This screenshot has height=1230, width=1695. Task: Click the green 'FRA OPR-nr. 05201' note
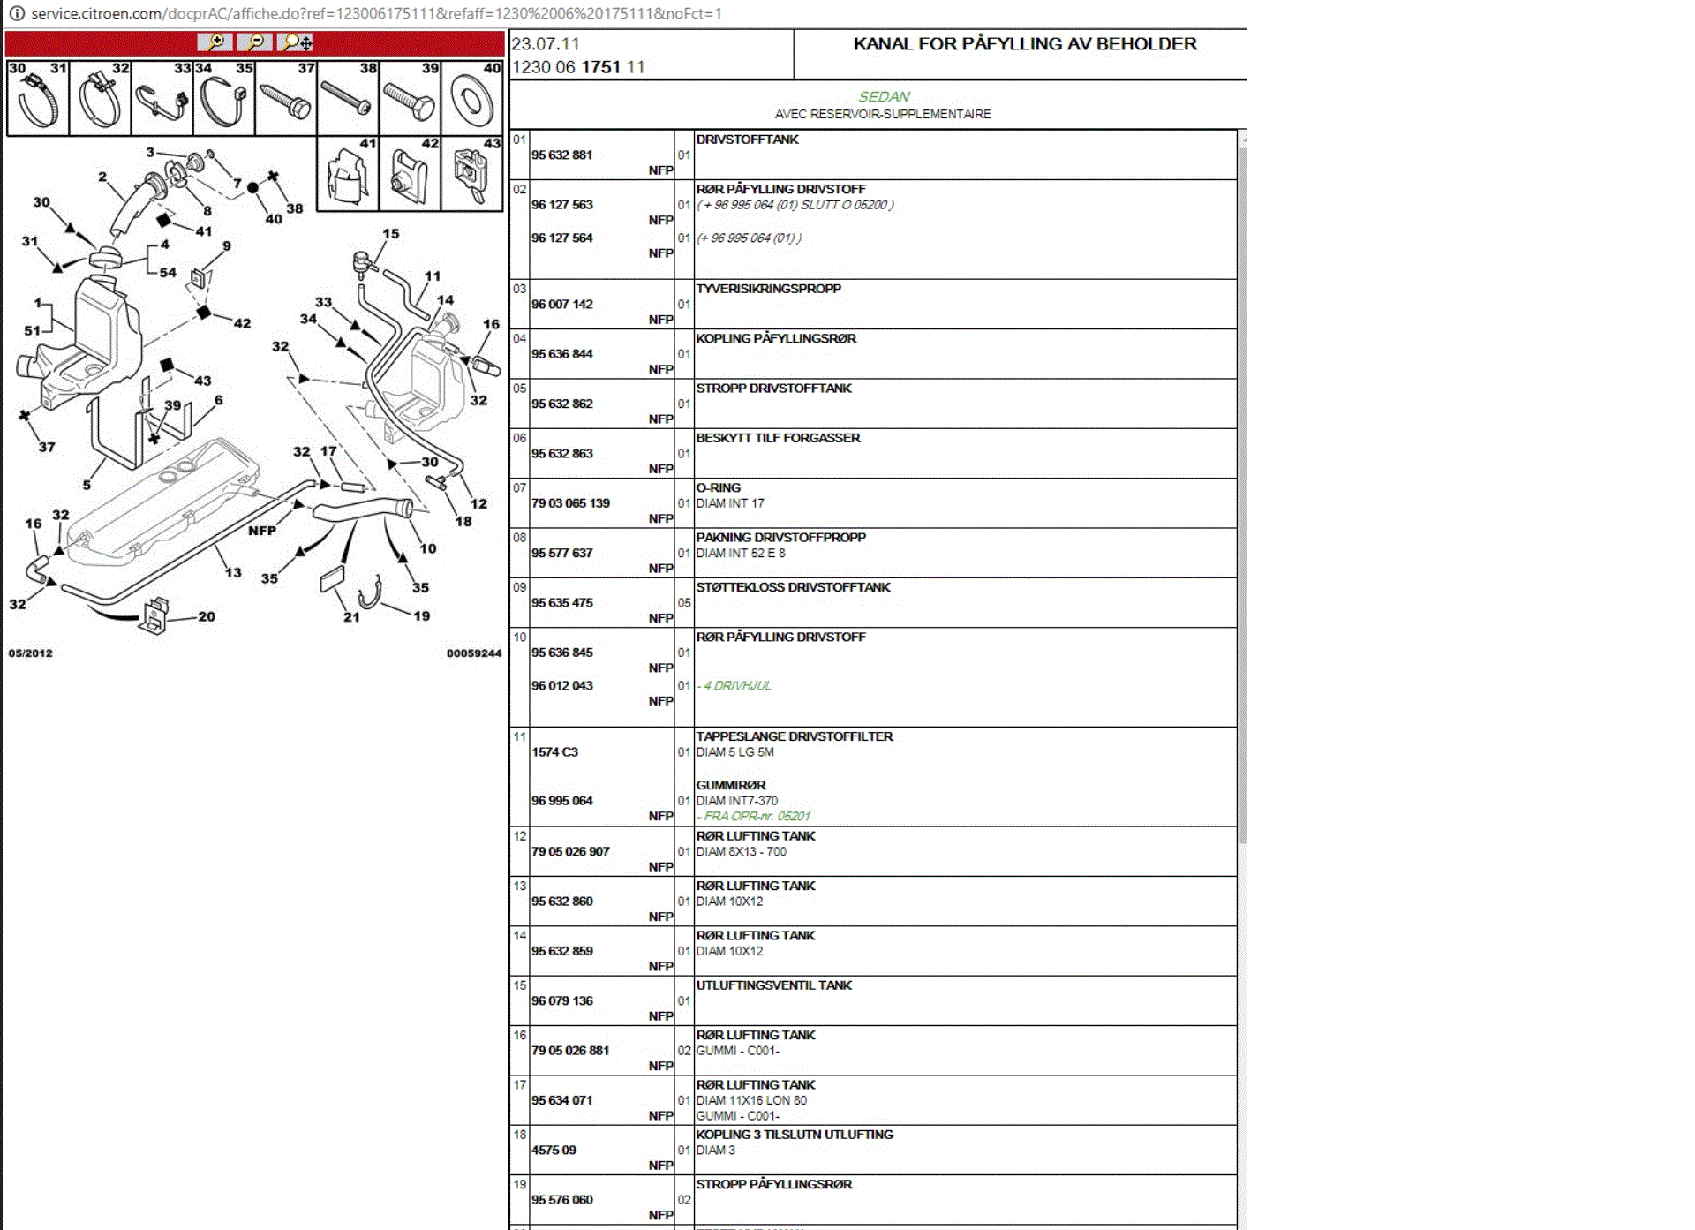[x=753, y=816]
